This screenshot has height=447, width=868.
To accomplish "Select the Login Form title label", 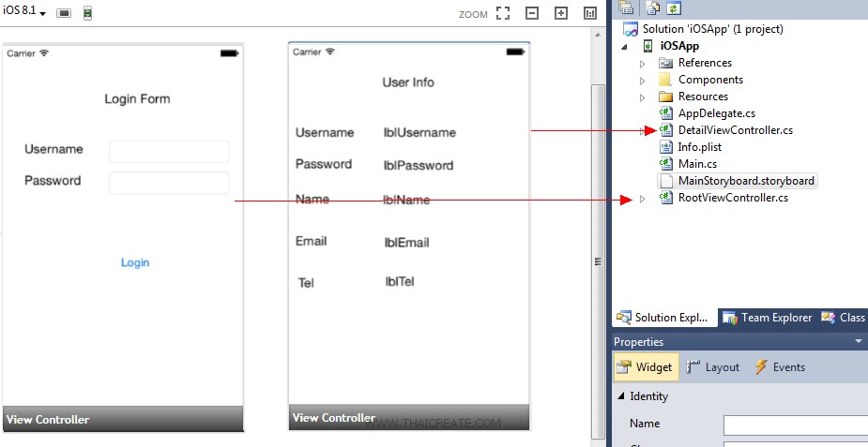I will (137, 99).
